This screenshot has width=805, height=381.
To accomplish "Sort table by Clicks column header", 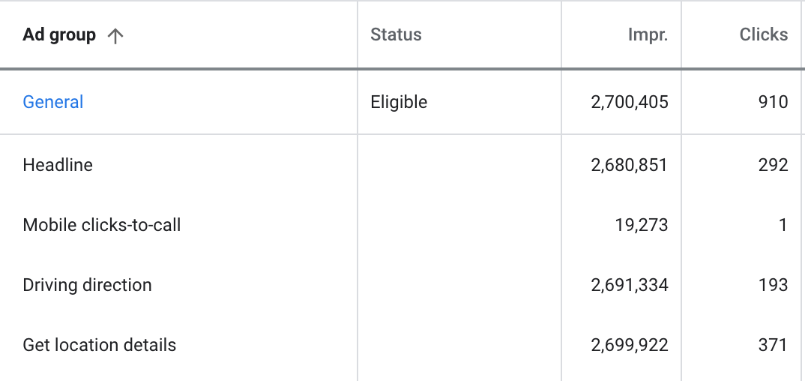I will 764,34.
